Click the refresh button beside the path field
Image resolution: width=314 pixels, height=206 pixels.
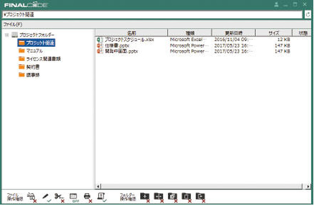point(308,15)
